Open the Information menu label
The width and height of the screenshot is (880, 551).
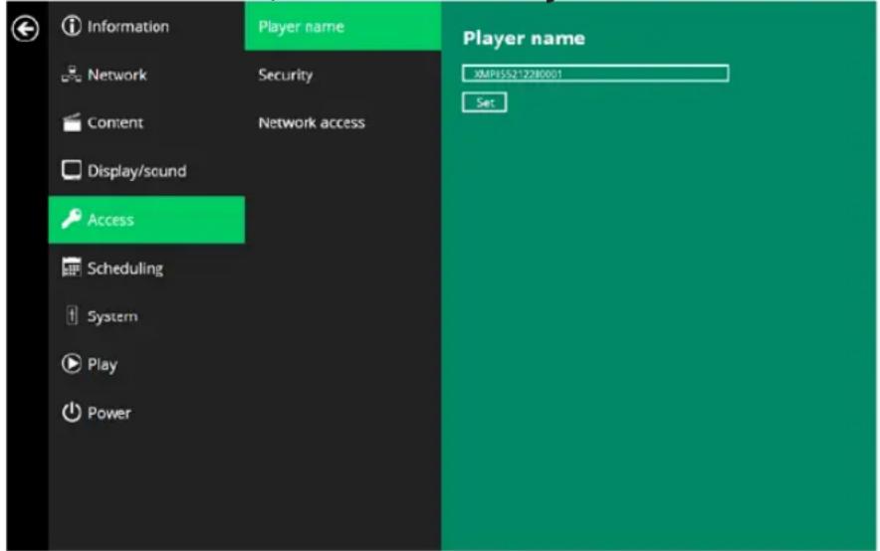tap(128, 26)
